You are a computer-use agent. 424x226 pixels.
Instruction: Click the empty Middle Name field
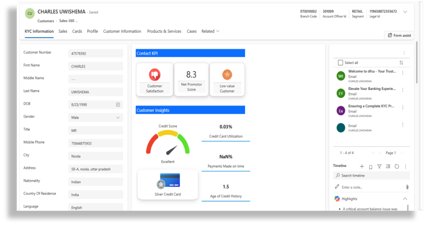tap(95, 79)
